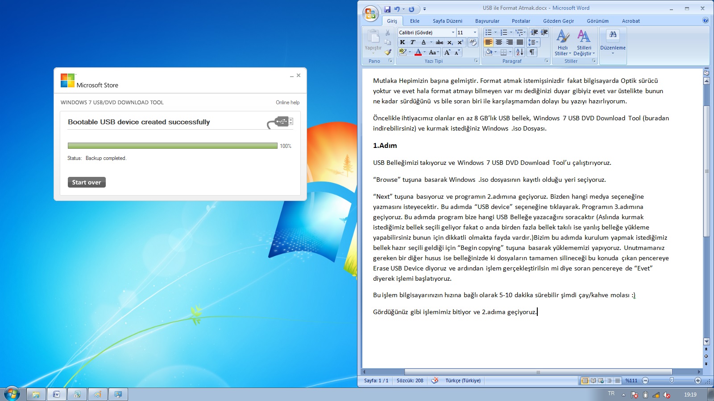714x401 pixels.
Task: Grow font size with the large A
Action: [x=447, y=52]
